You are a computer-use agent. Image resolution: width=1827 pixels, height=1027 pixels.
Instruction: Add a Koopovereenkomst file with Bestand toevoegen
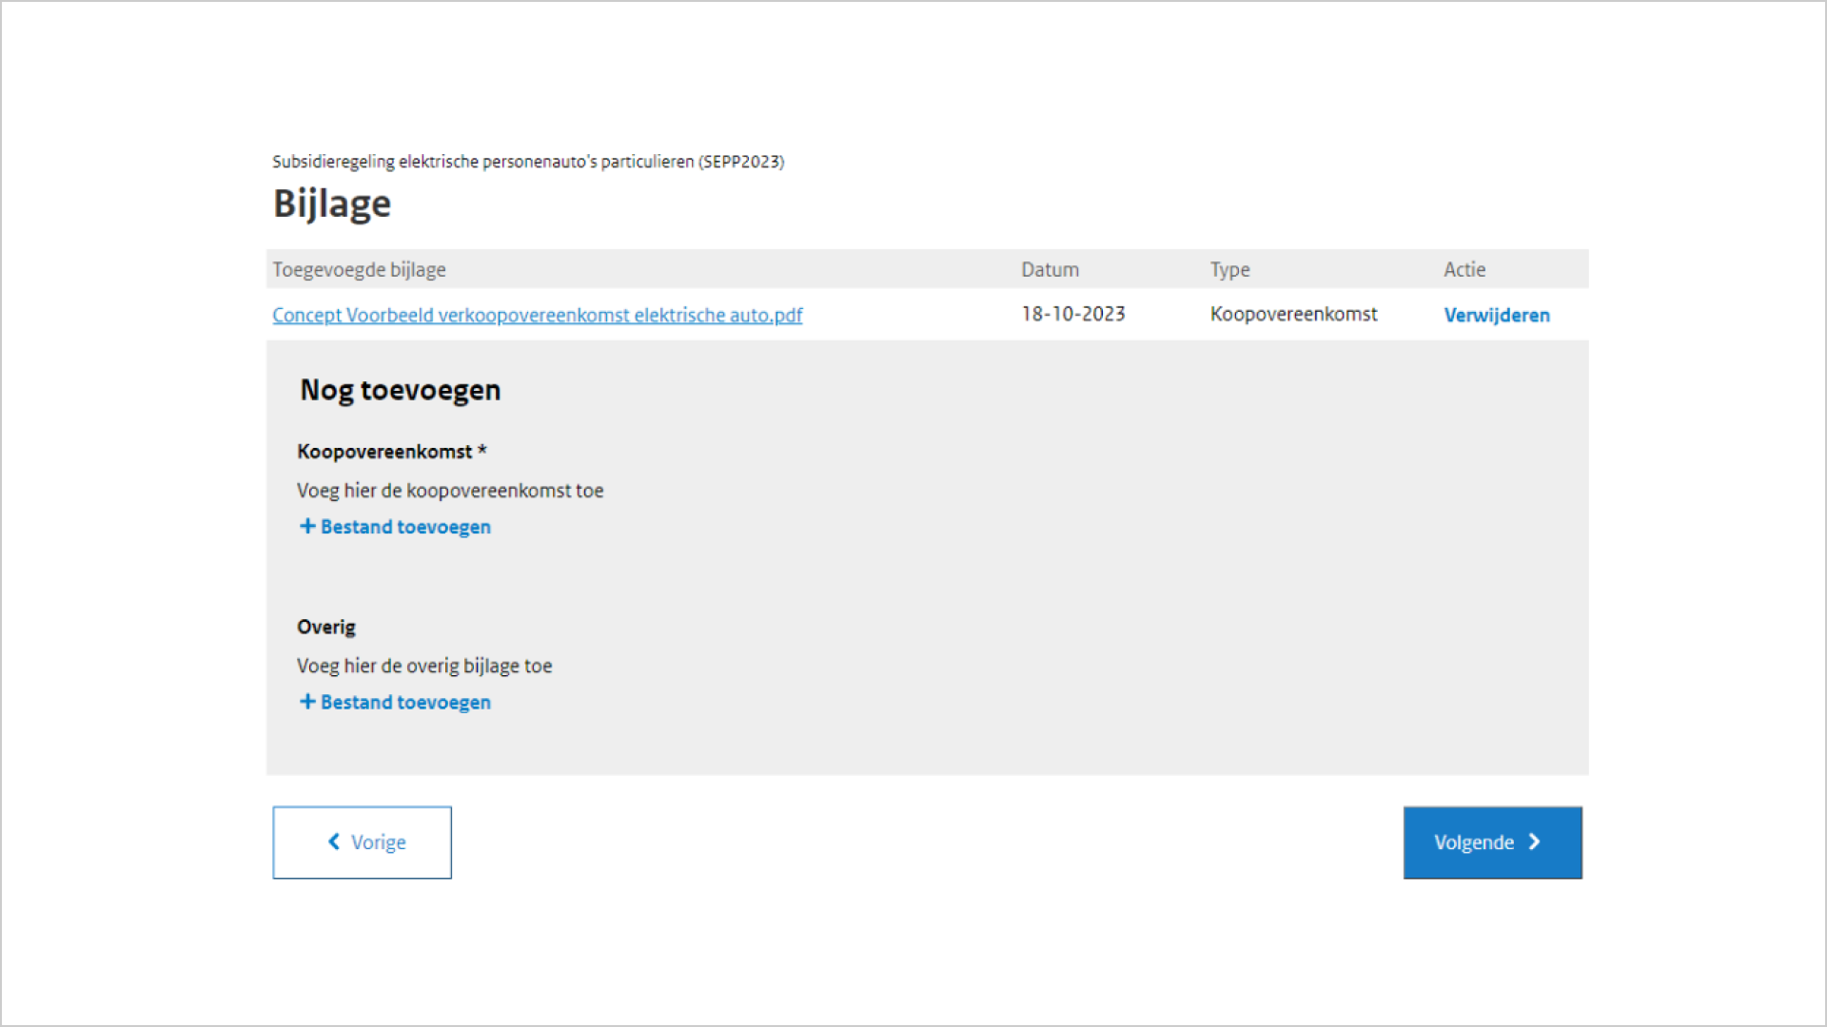coord(404,526)
